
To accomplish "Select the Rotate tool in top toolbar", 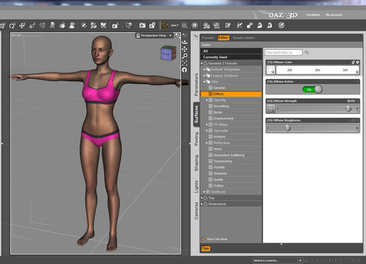I will [x=12, y=26].
